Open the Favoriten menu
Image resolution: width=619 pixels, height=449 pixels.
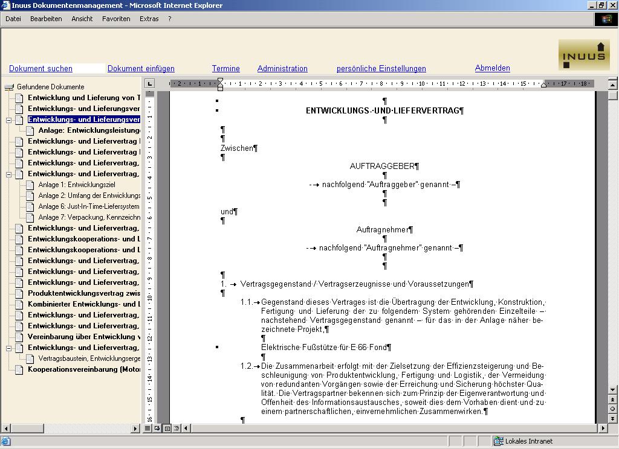[x=115, y=19]
